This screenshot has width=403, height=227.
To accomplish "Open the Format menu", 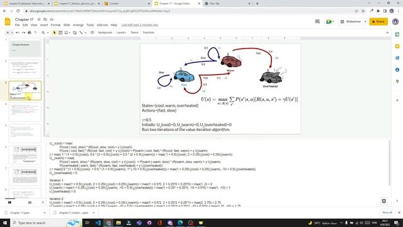I will (x=55, y=25).
